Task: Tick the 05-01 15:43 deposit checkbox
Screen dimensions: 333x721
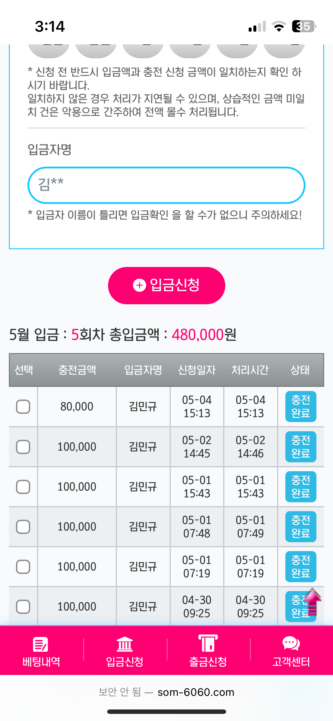Action: tap(23, 487)
